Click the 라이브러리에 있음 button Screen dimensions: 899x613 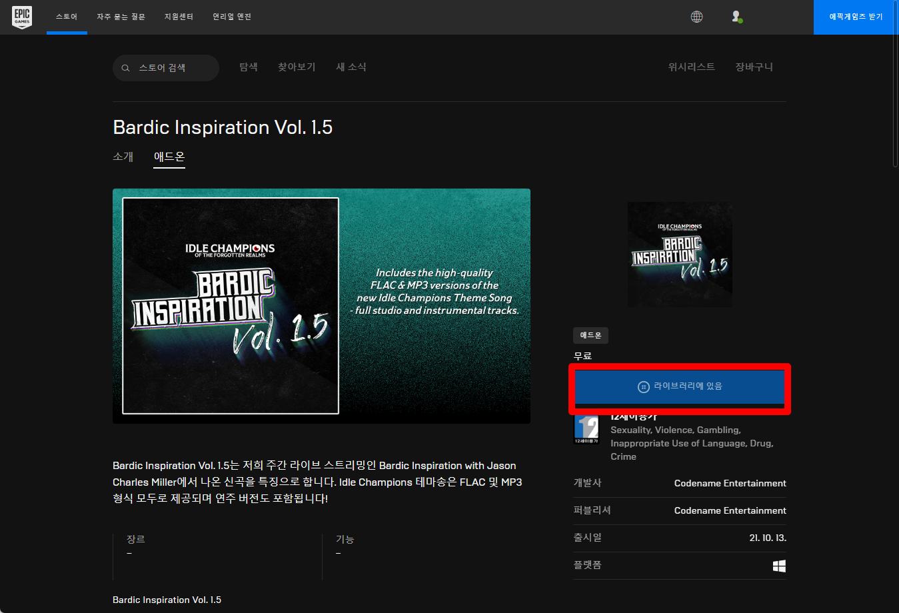680,386
